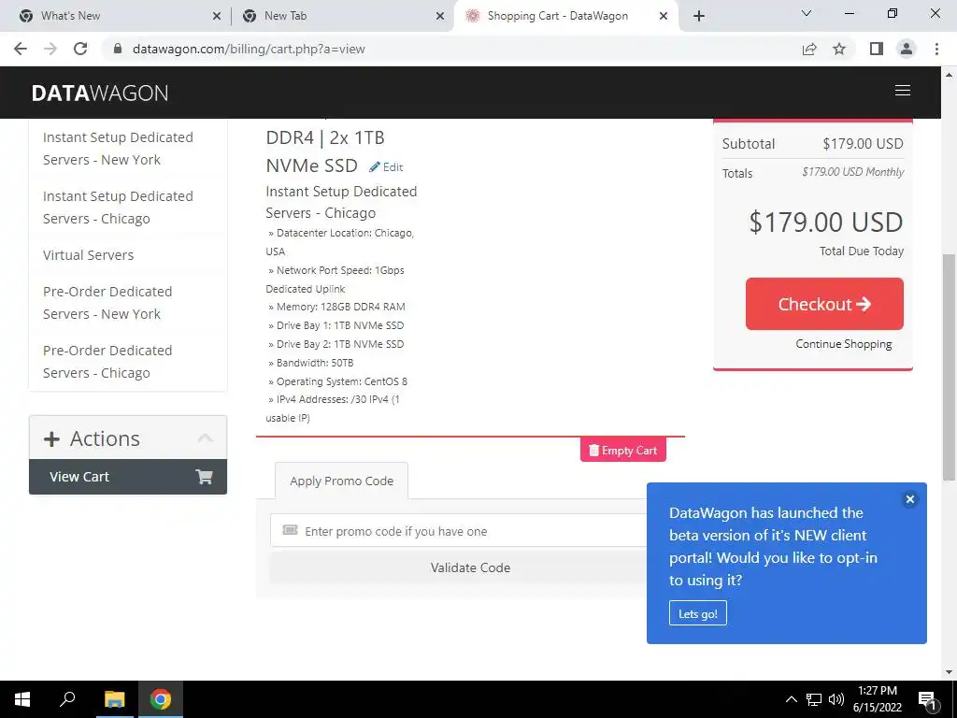Open network status tray icon
The width and height of the screenshot is (957, 718).
point(814,699)
